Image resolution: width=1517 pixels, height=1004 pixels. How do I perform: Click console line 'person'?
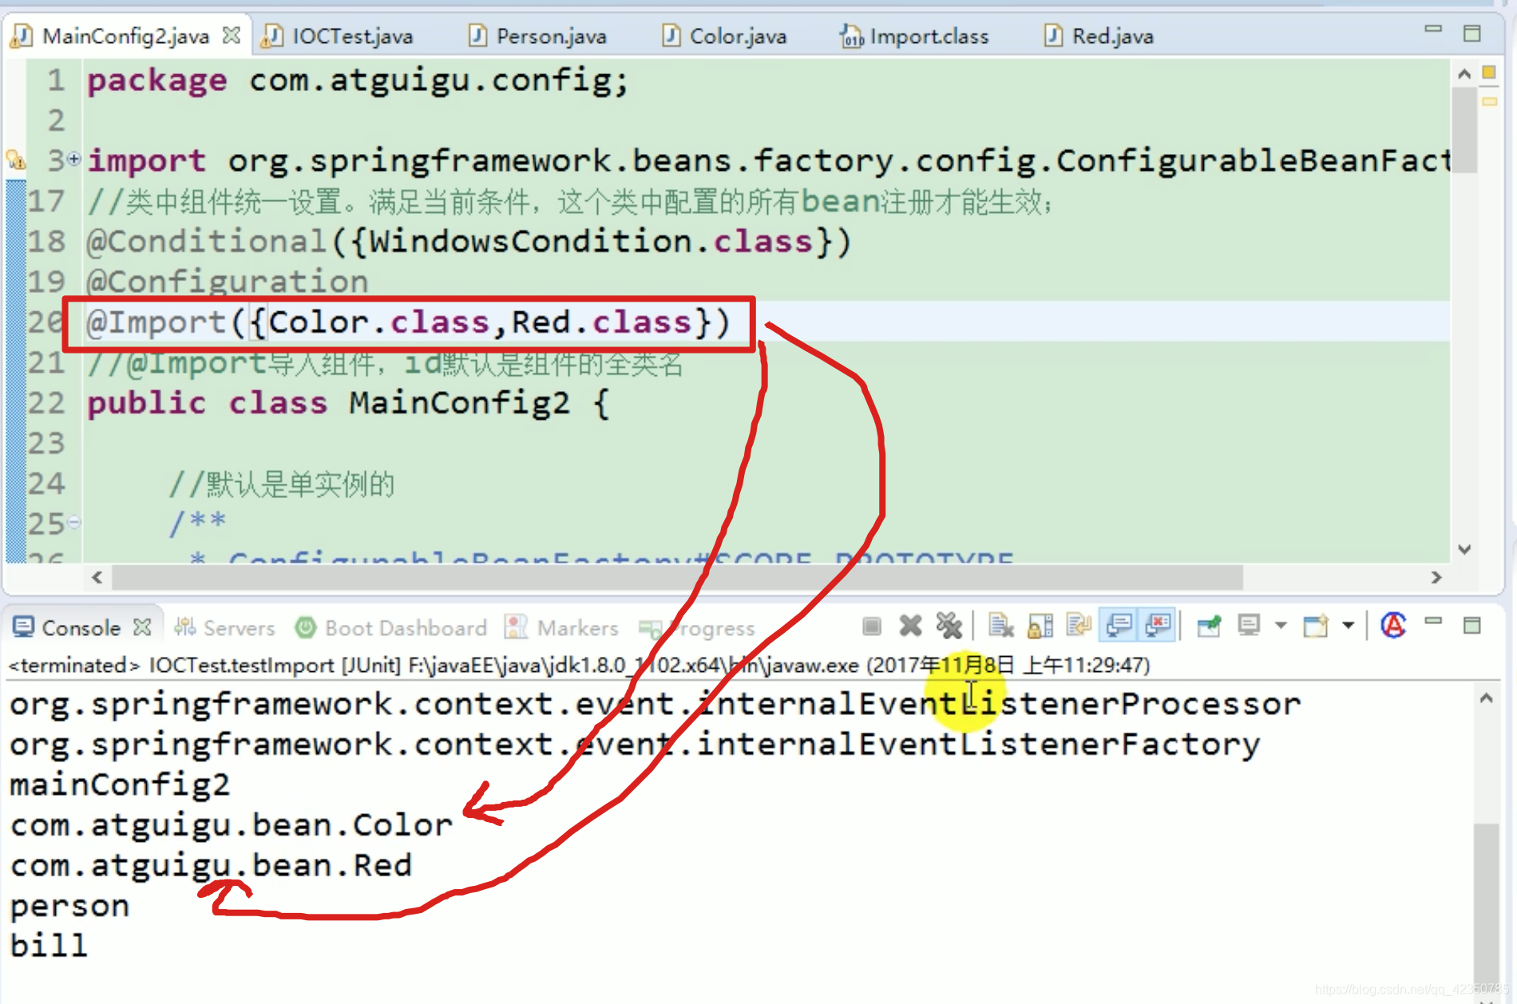coord(69,906)
